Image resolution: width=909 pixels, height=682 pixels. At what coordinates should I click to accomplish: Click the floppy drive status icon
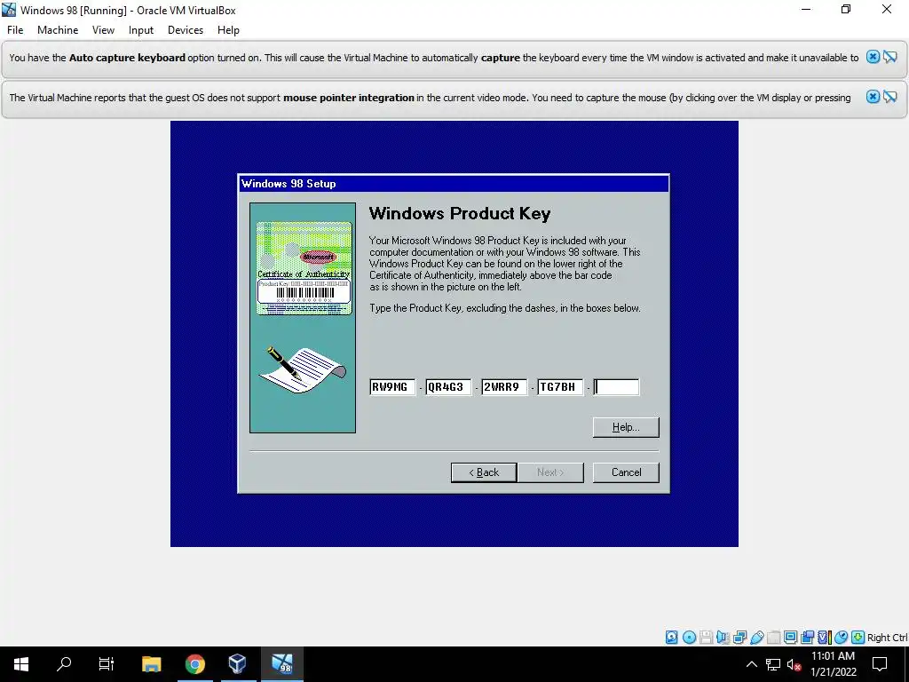click(706, 638)
